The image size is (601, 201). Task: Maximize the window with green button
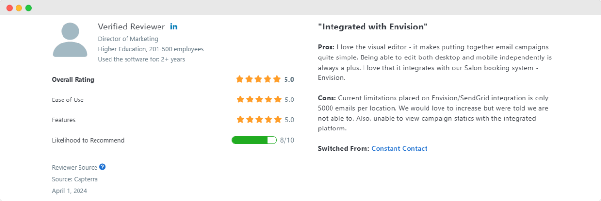(28, 8)
